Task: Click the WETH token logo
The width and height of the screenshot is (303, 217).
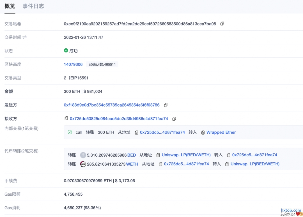Action: point(83,164)
